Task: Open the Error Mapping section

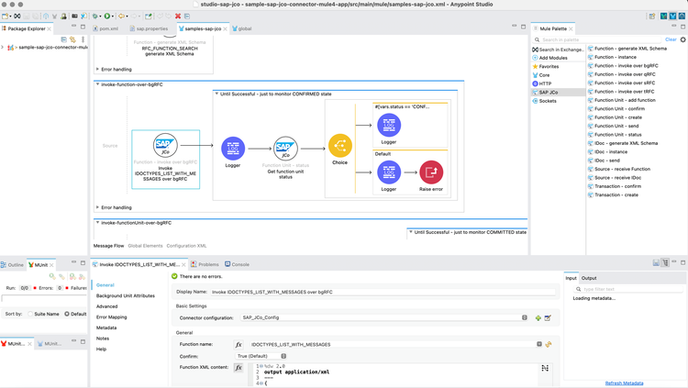Action: pos(111,316)
